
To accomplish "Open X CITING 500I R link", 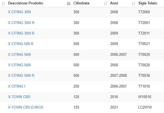I will coord(21,75).
